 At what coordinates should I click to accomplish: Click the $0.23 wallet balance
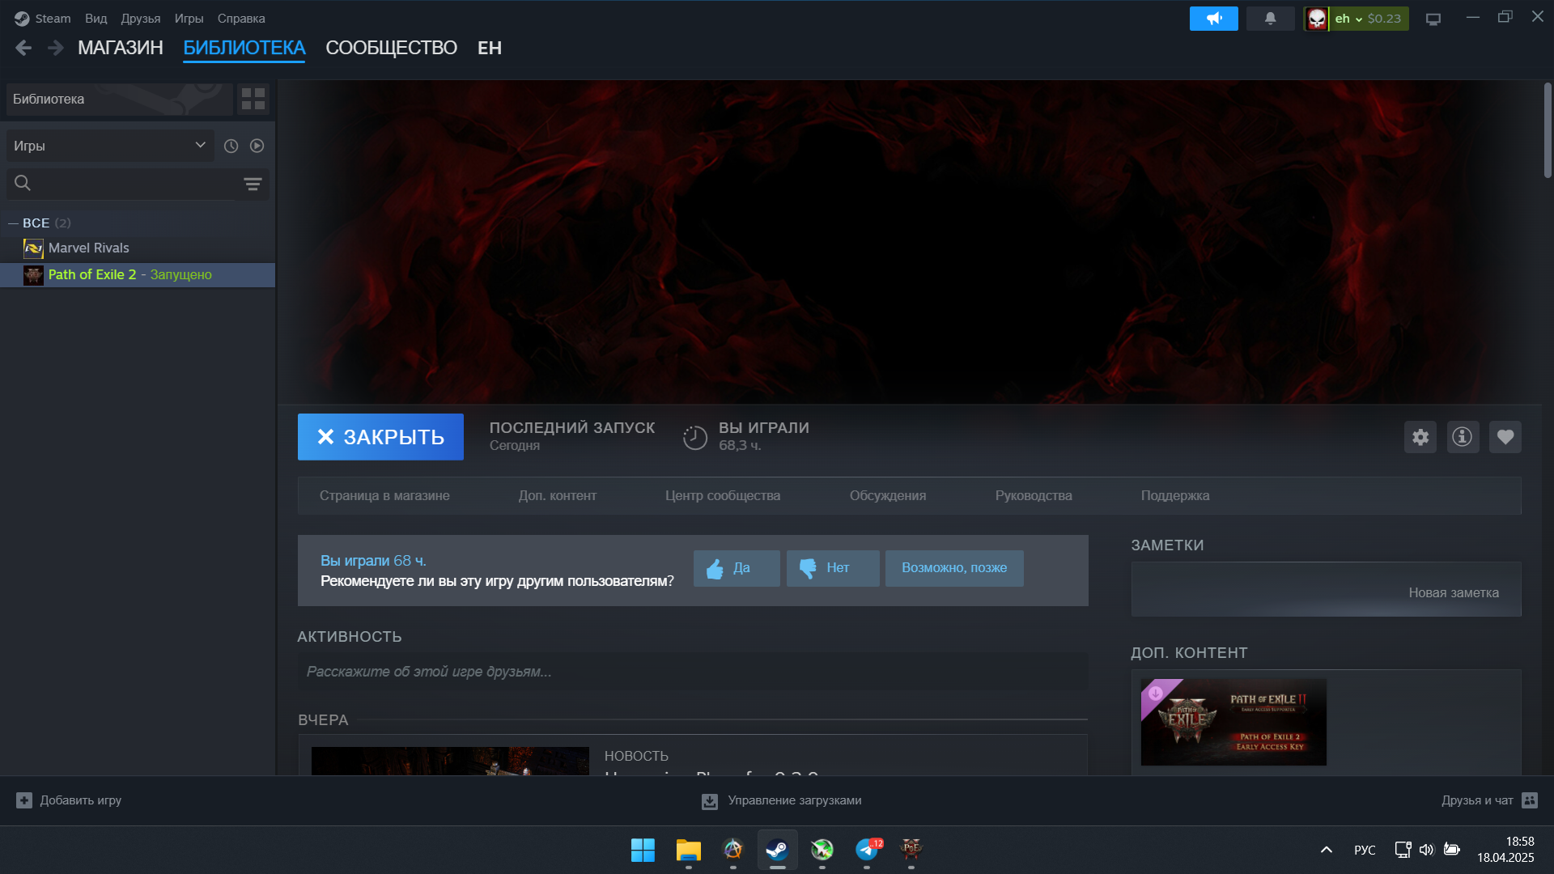pyautogui.click(x=1384, y=19)
